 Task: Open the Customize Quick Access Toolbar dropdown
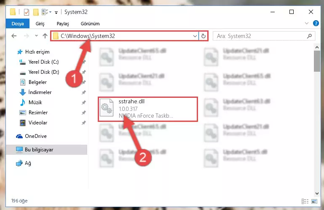pos(56,13)
